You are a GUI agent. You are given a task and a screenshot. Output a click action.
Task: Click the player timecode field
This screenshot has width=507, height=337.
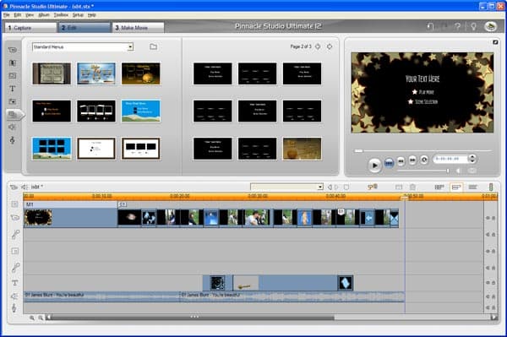[450, 159]
